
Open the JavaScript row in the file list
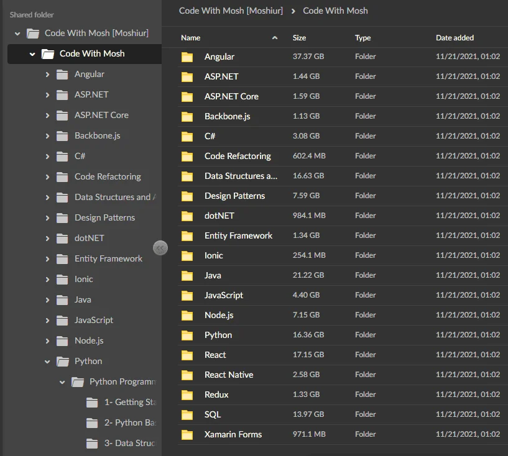(343, 296)
